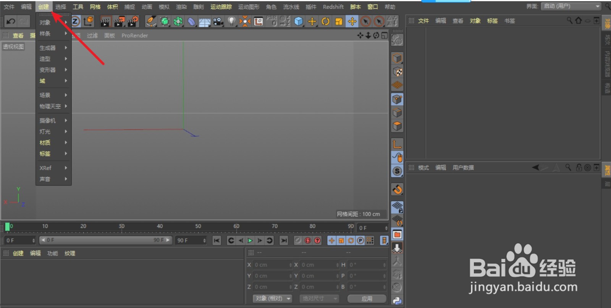Go to start of animation button
Screen dimensions: 611x308
[217, 240]
